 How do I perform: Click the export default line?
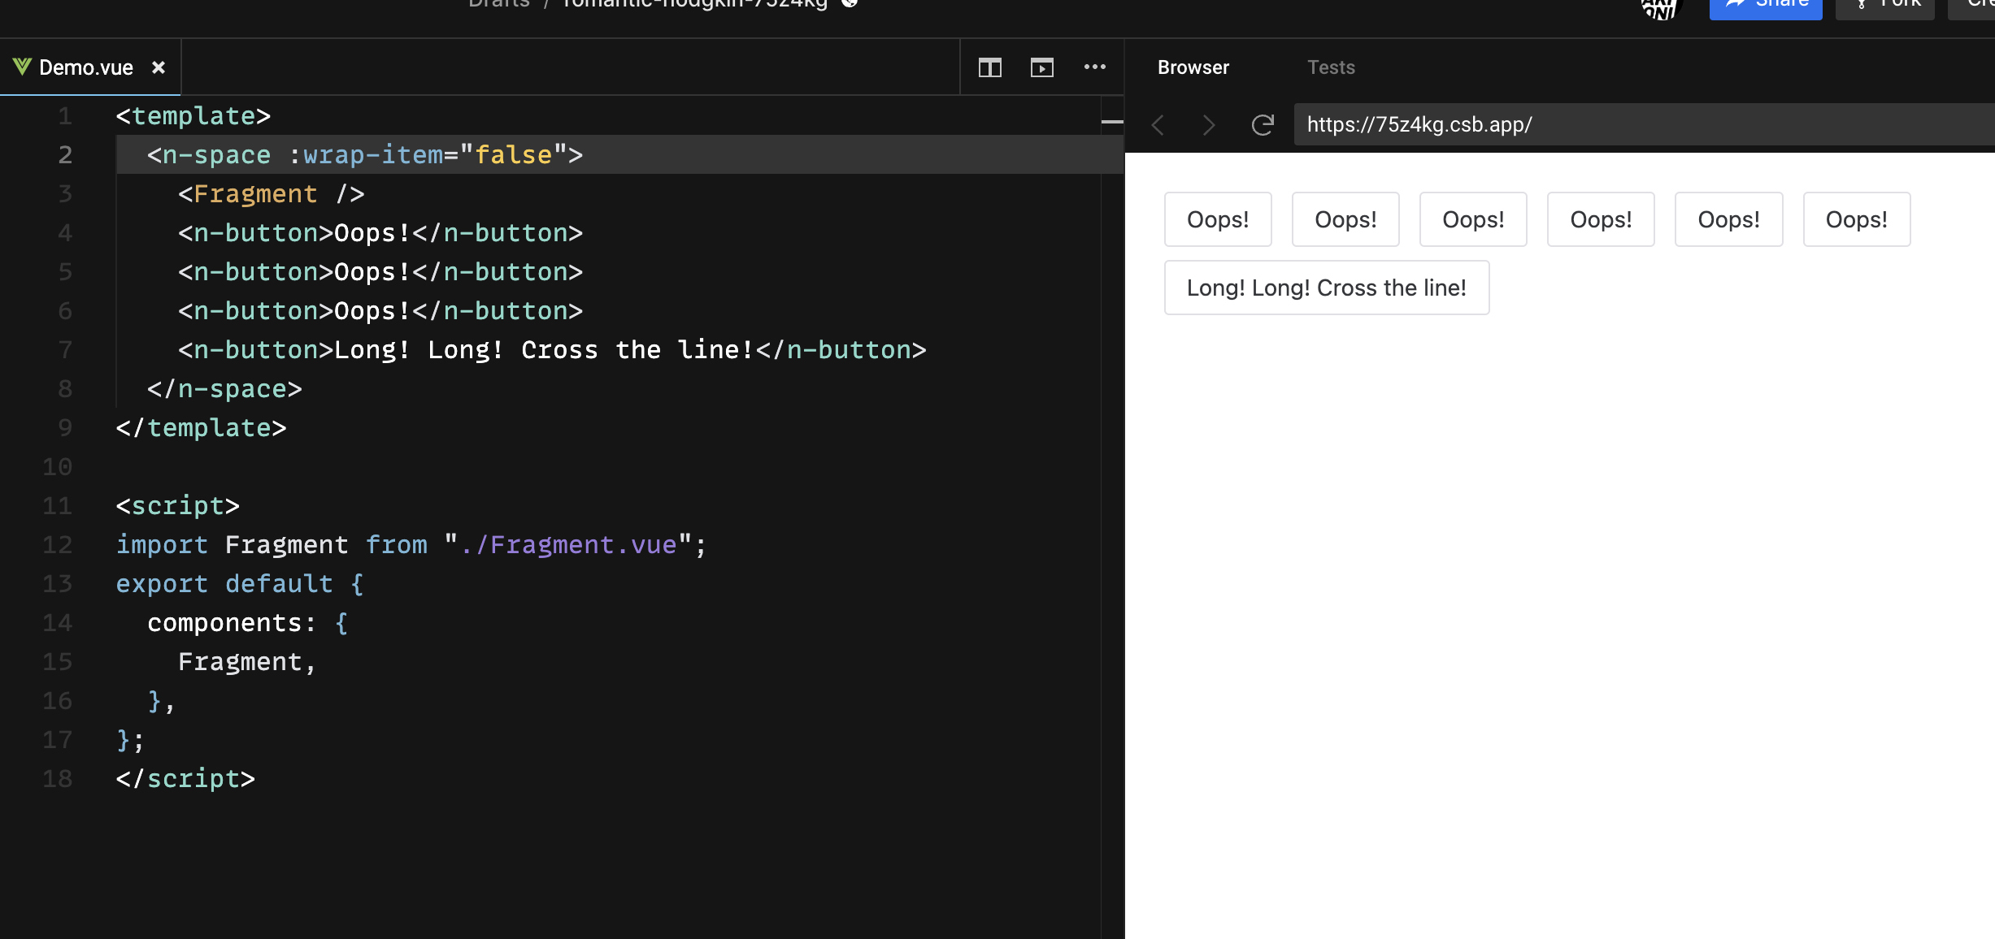[x=240, y=583]
